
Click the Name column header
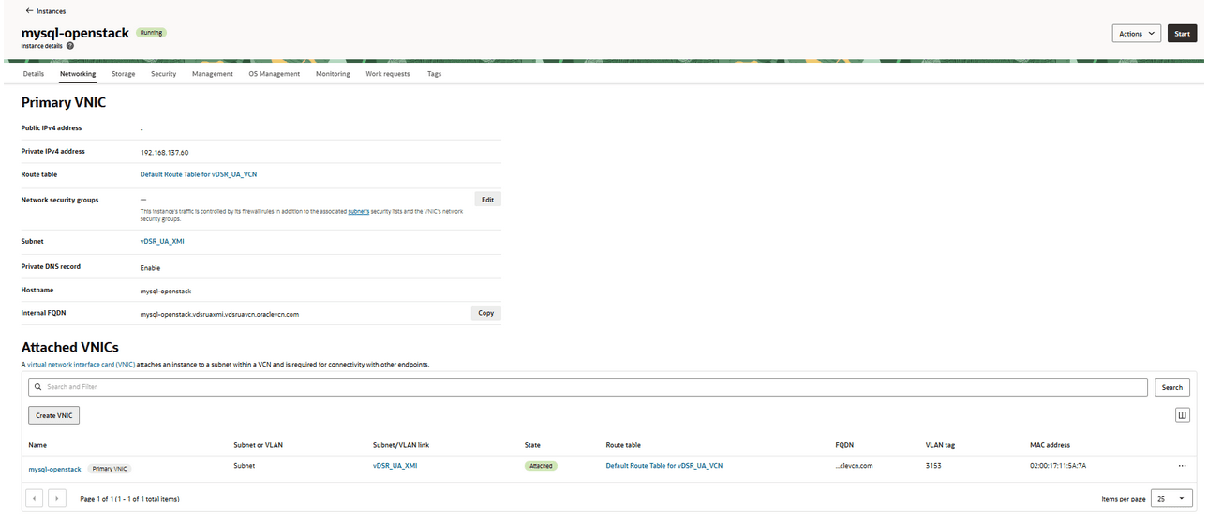click(37, 445)
